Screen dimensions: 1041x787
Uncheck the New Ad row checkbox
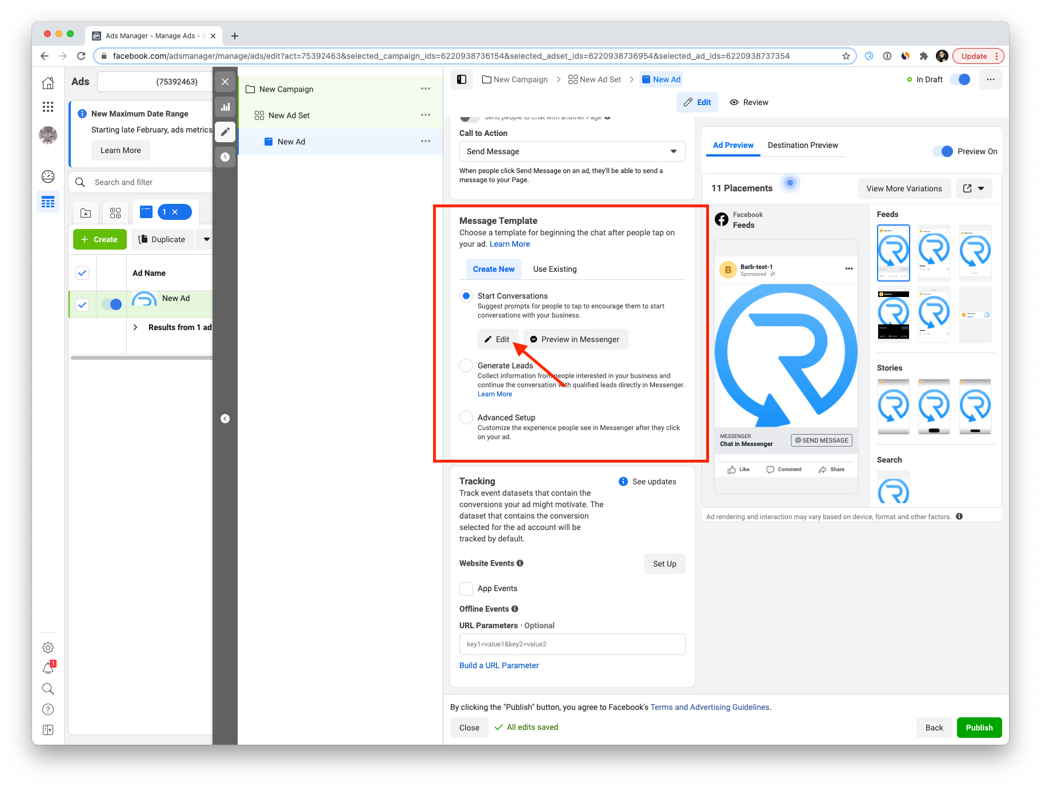click(82, 304)
